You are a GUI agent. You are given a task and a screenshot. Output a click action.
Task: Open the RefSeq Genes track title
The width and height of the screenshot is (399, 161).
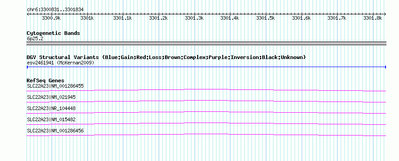click(46, 81)
